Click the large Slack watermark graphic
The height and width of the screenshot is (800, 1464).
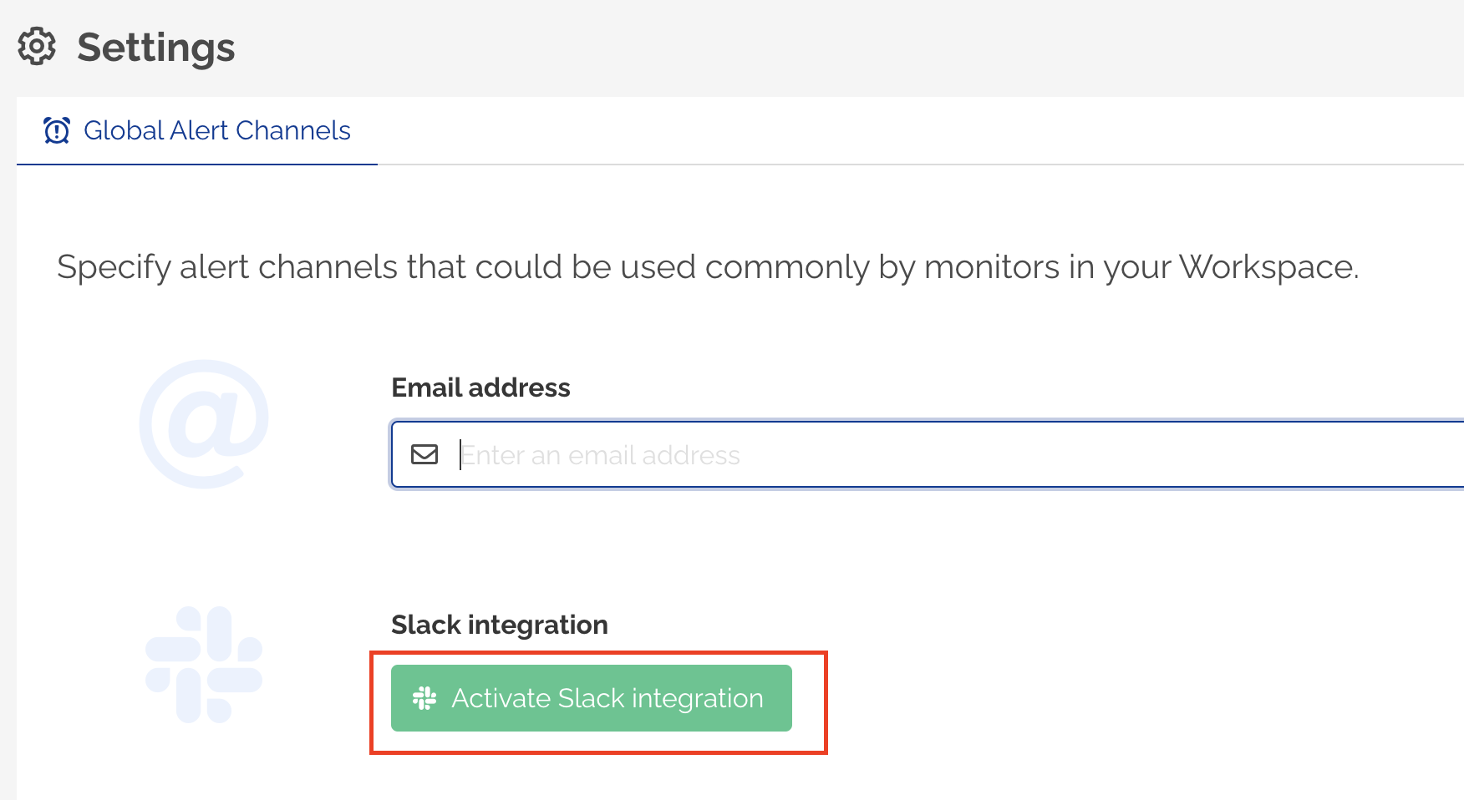click(203, 664)
